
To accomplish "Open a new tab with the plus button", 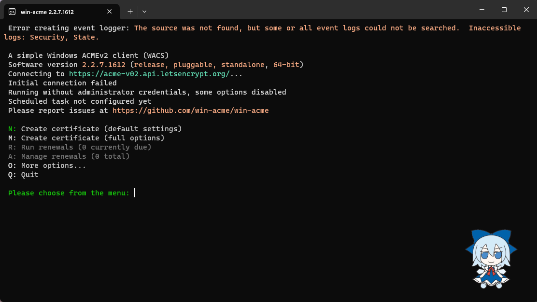I will (x=130, y=11).
